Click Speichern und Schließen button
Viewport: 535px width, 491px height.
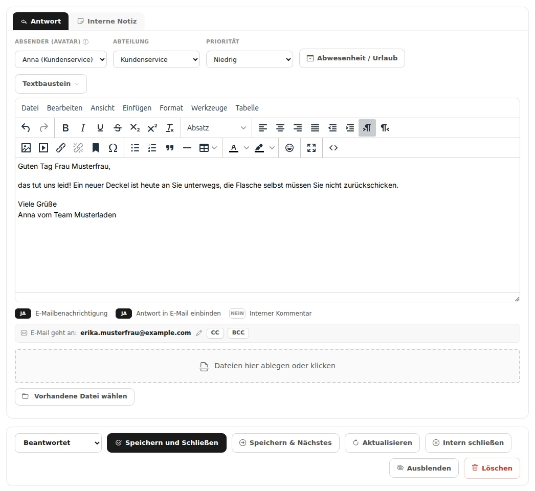tap(167, 443)
